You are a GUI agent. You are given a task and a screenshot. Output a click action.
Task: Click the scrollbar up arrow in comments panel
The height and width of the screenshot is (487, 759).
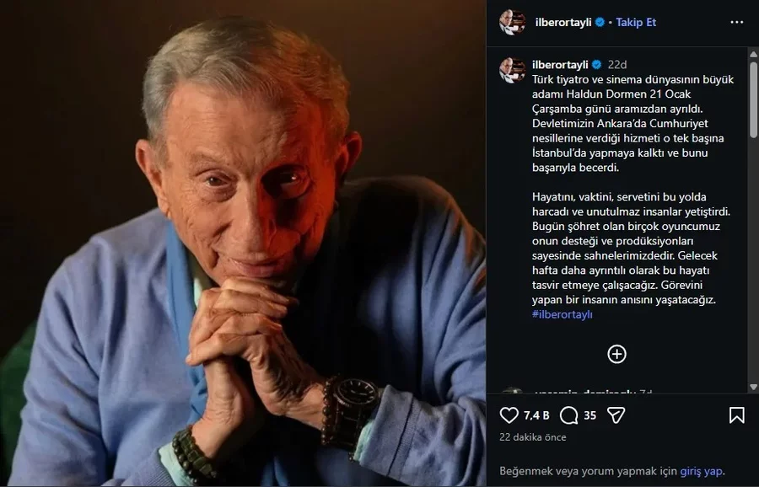tap(753, 54)
